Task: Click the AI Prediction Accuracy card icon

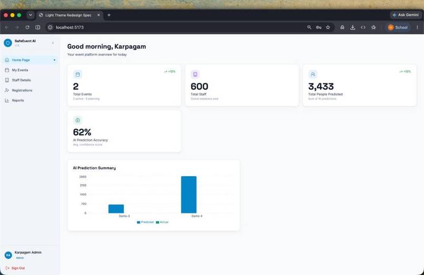Action: click(x=78, y=120)
